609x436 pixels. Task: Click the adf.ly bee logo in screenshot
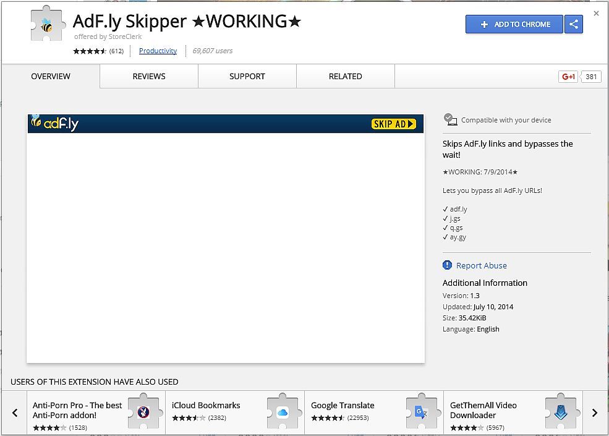tap(55, 123)
